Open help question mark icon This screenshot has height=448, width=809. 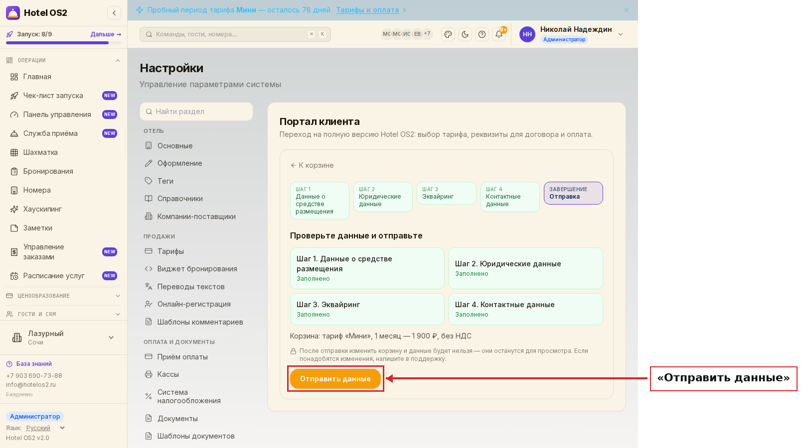pos(482,34)
